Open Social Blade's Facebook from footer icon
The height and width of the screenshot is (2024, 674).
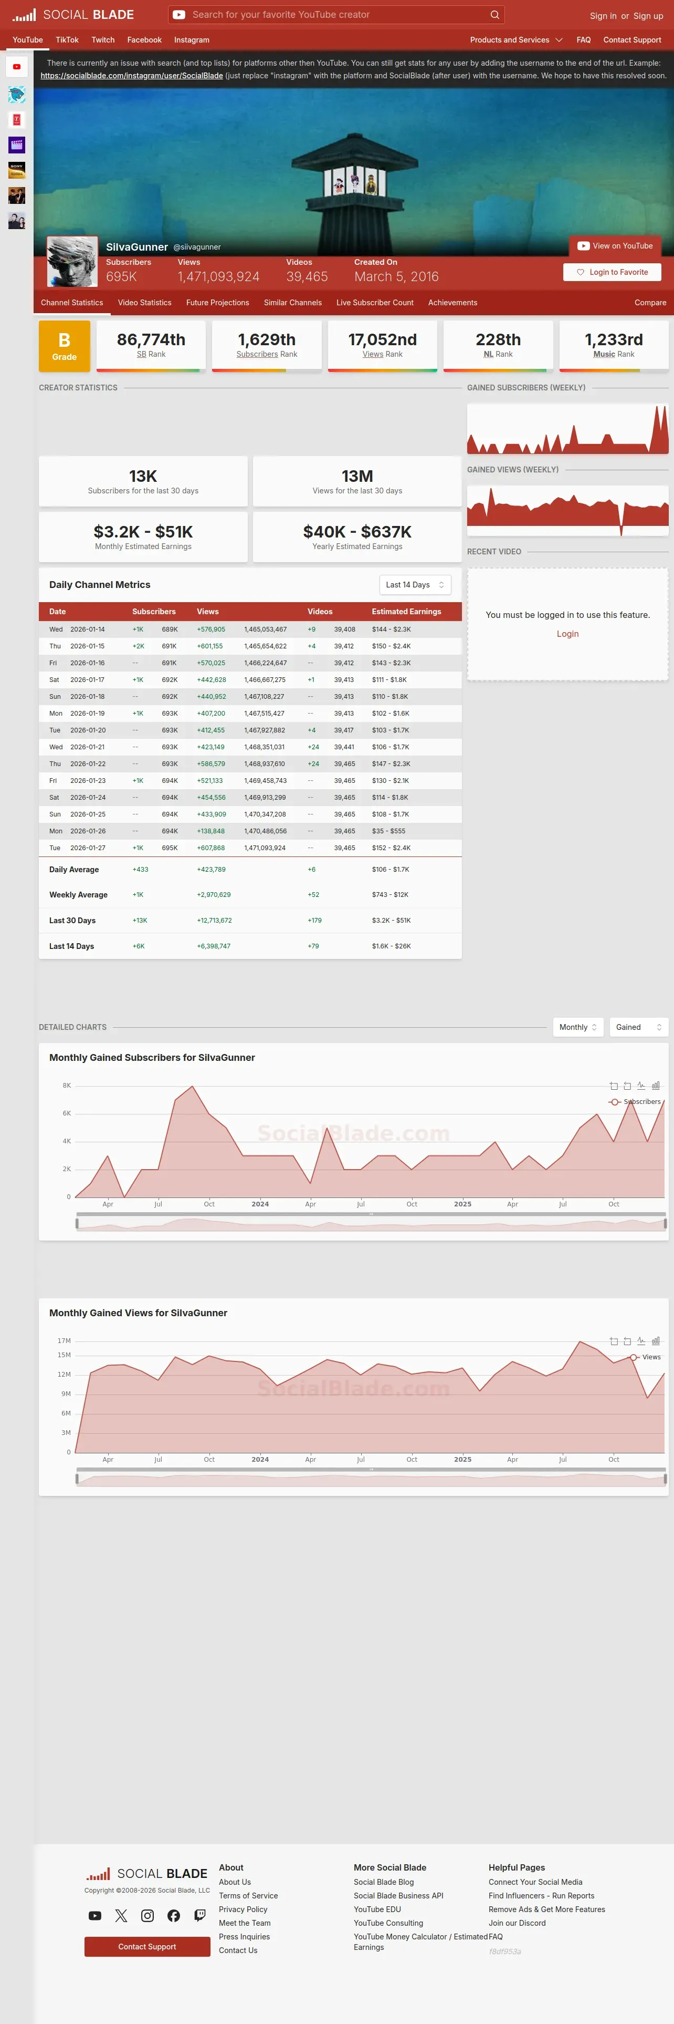click(x=173, y=1916)
